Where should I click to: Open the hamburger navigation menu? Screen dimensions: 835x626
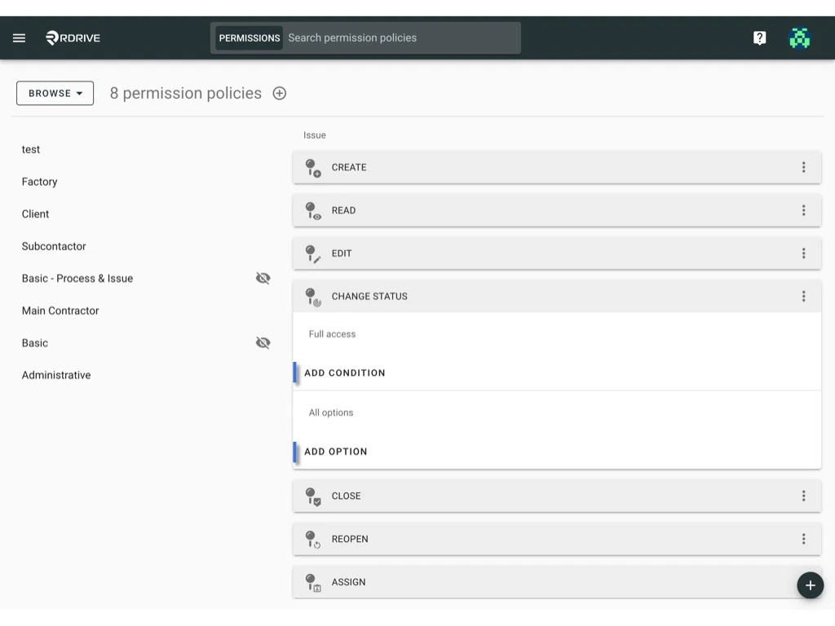click(19, 37)
